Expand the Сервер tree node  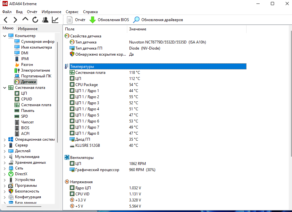[5, 145]
